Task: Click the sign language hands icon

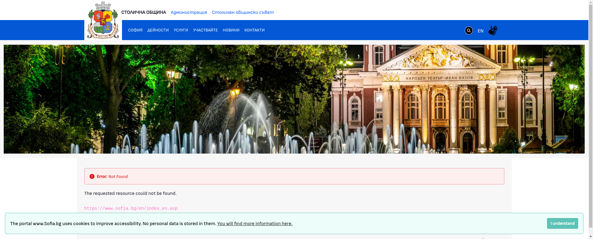Action: [493, 31]
